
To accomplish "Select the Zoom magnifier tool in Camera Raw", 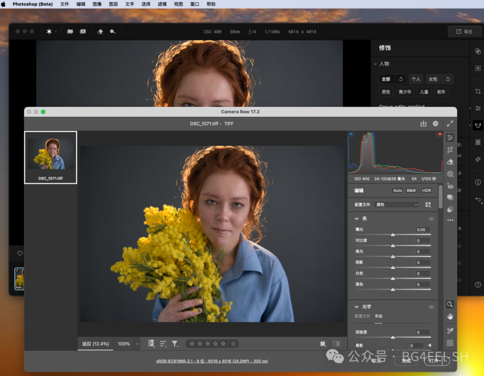I will [x=450, y=304].
